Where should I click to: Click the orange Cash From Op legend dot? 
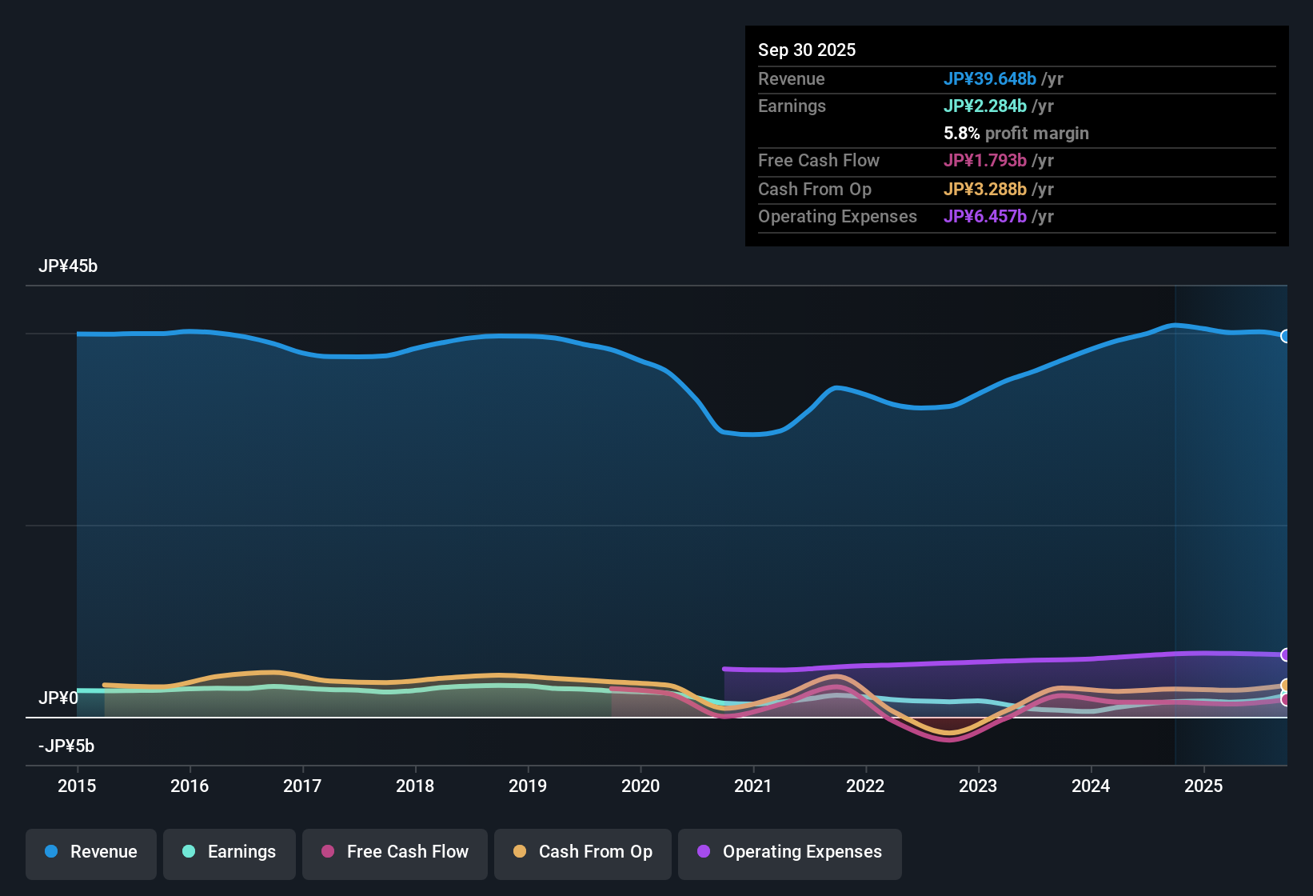pos(519,852)
